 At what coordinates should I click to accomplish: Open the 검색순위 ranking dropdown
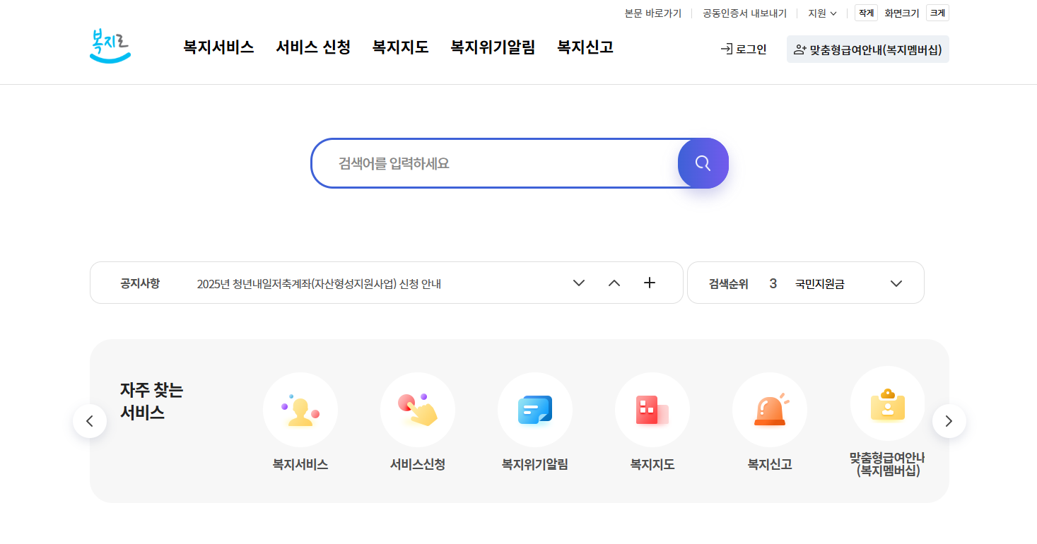coord(896,283)
